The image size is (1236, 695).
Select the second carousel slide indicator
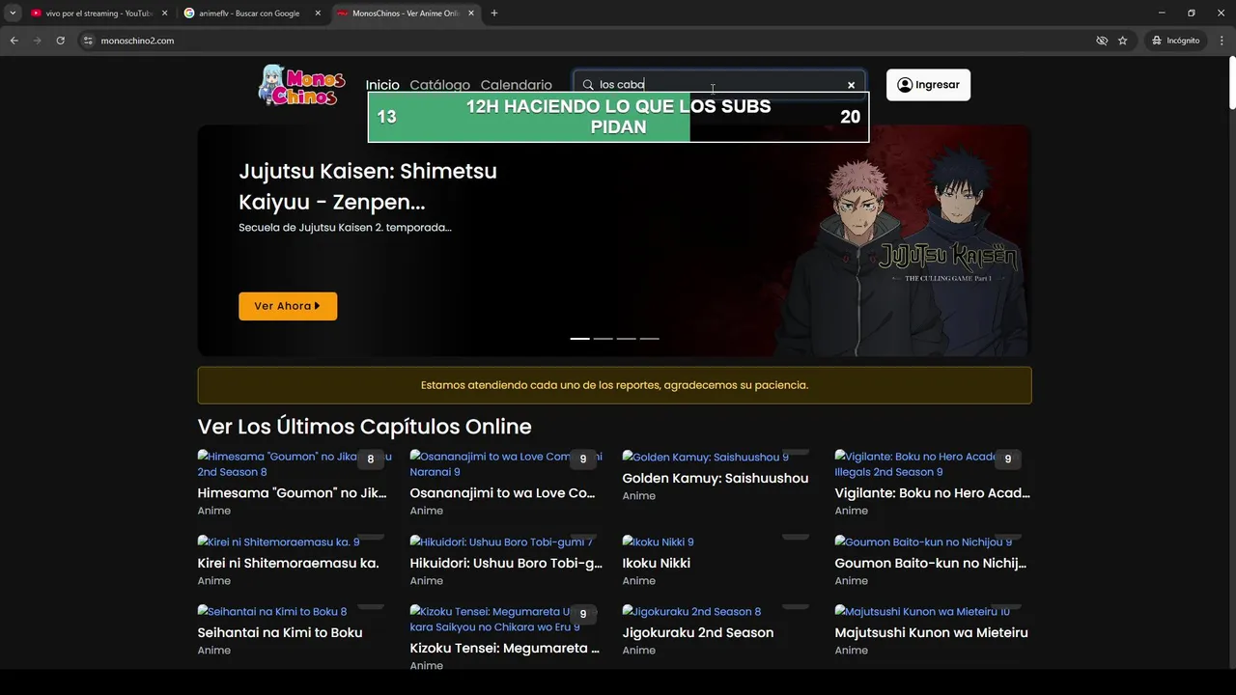click(603, 339)
